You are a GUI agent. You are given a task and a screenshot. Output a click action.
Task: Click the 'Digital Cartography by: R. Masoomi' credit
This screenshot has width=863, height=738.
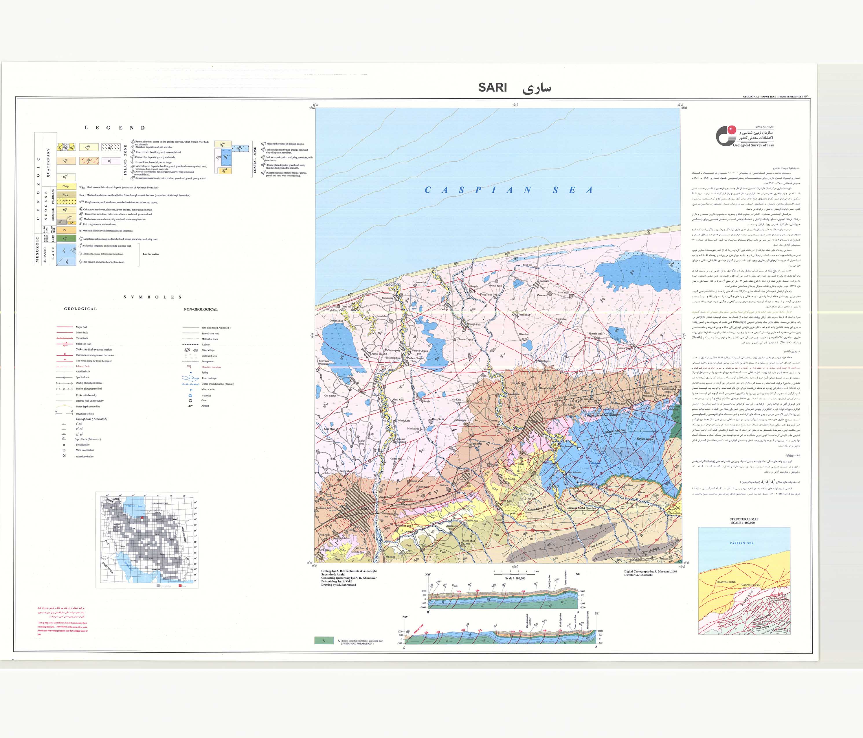[x=650, y=571]
